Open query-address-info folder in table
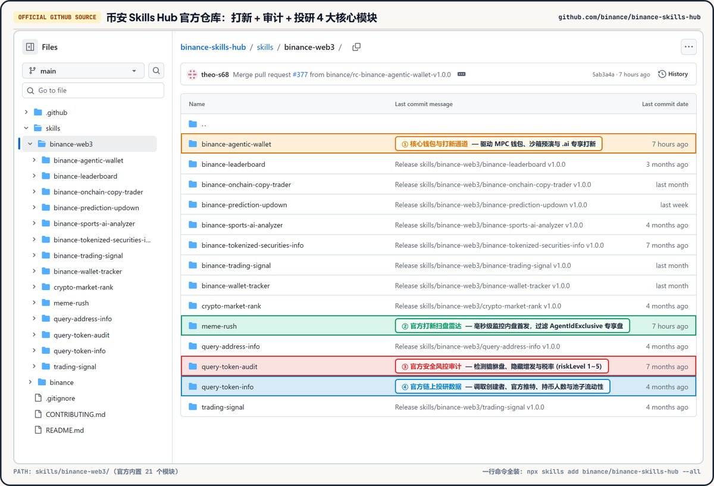Viewport: 714px width, 486px height. click(x=231, y=347)
